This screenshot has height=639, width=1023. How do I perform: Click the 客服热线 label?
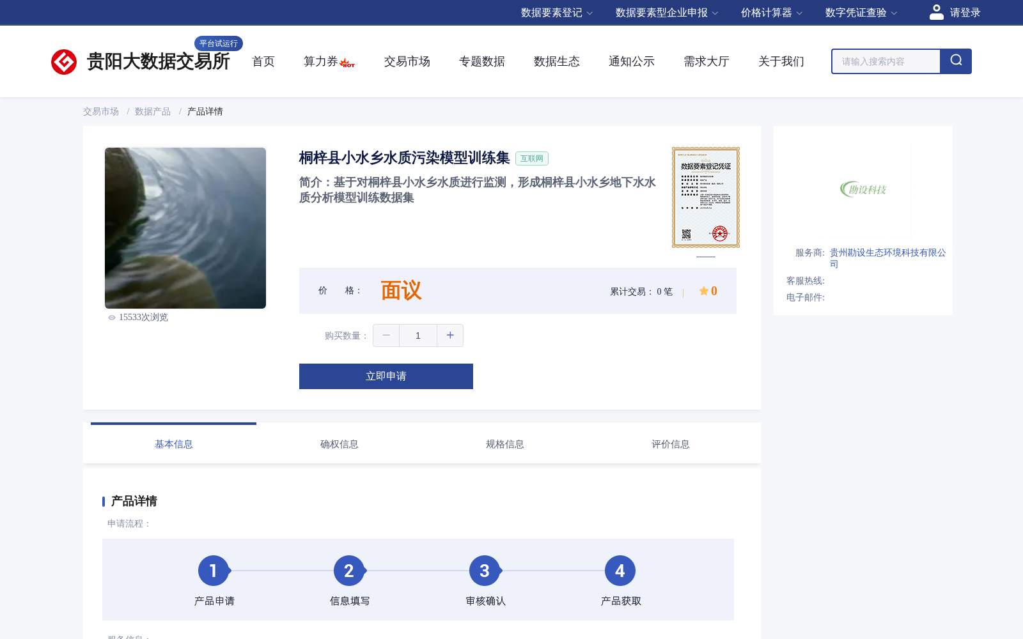point(806,281)
